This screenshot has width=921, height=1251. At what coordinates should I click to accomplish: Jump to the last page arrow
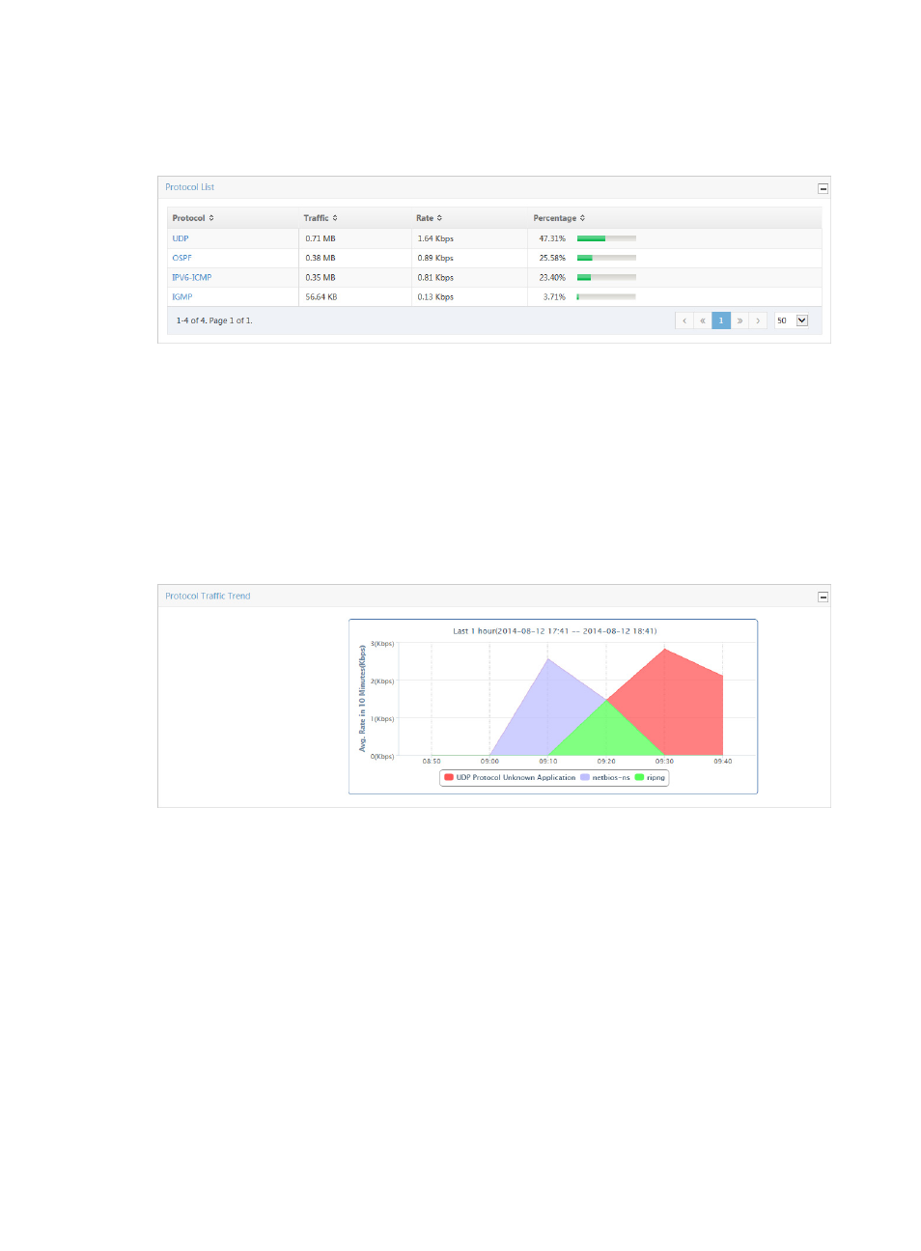click(x=758, y=321)
